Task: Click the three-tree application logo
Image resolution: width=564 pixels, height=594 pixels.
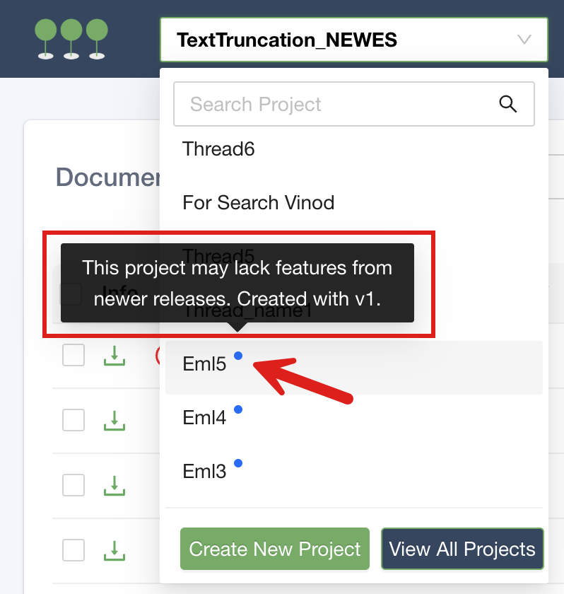Action: (69, 38)
